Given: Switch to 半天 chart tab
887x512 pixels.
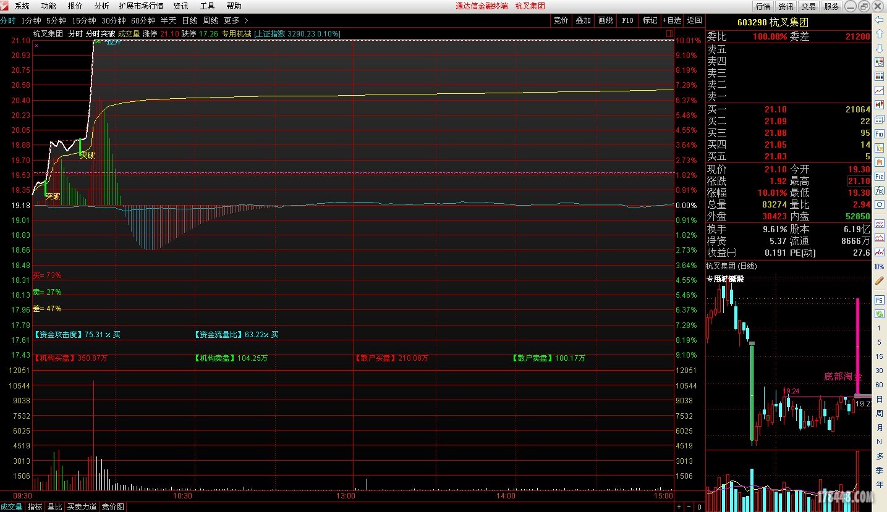Looking at the screenshot, I should (168, 20).
